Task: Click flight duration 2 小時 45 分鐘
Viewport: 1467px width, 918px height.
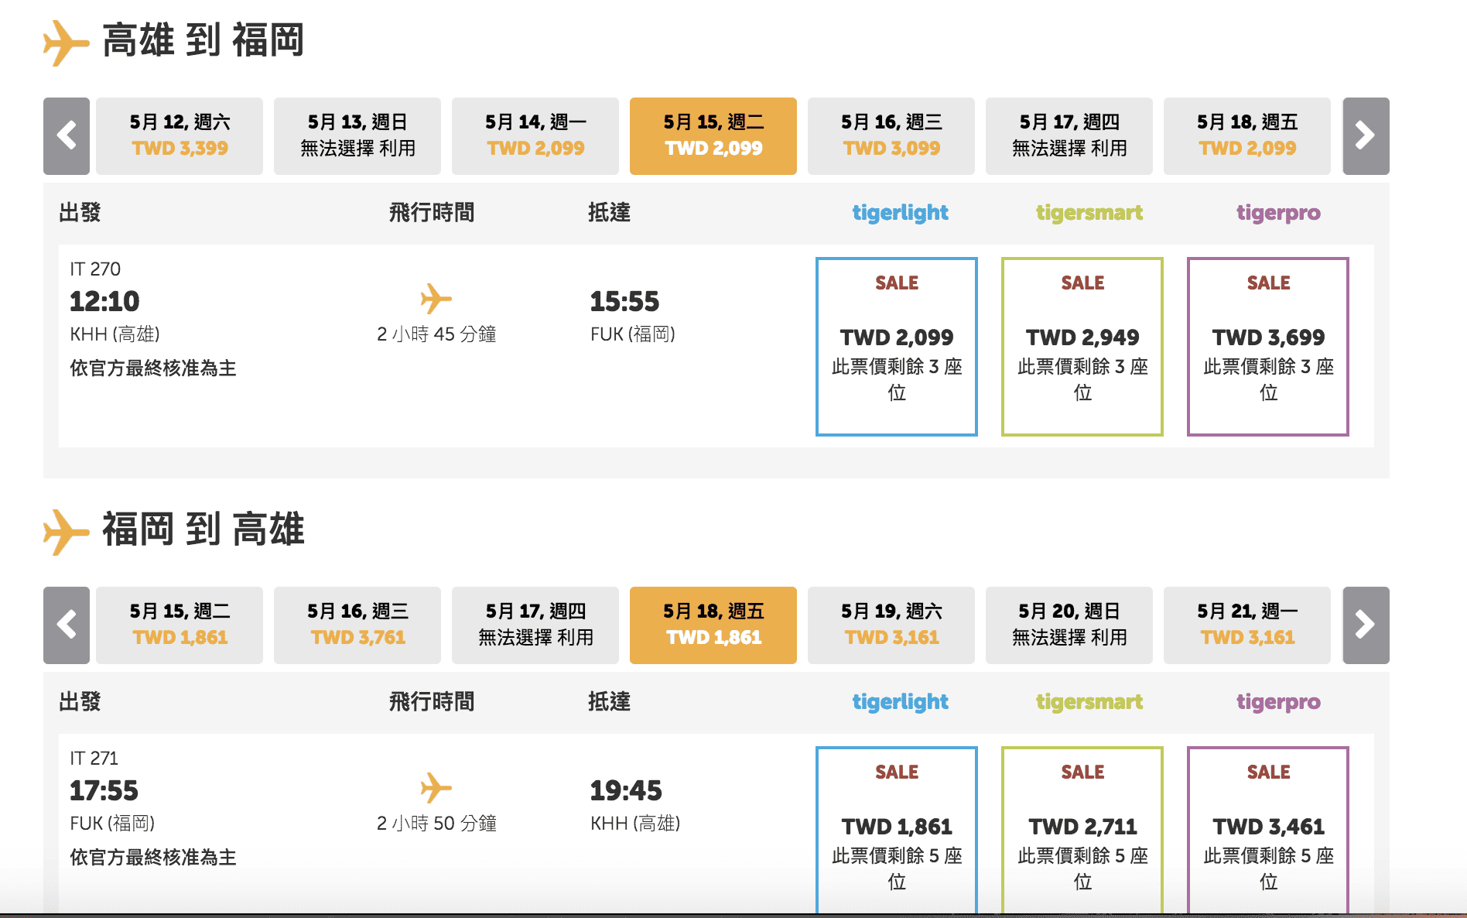Action: coord(436,334)
